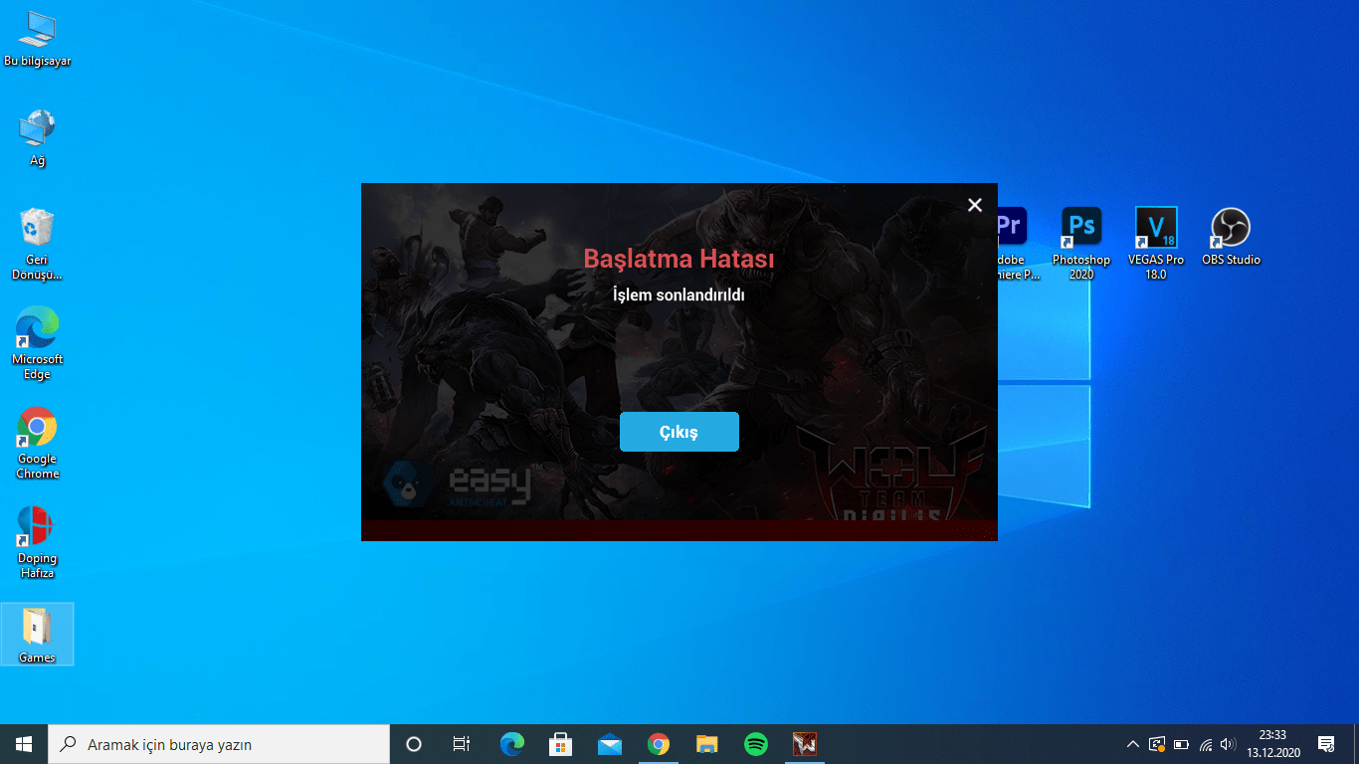Open the battery status tray icon
This screenshot has width=1359, height=764.
[x=1181, y=744]
